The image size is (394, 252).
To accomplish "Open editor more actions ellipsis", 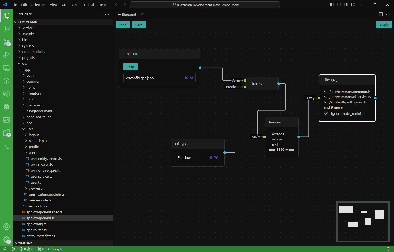I will [x=388, y=14].
